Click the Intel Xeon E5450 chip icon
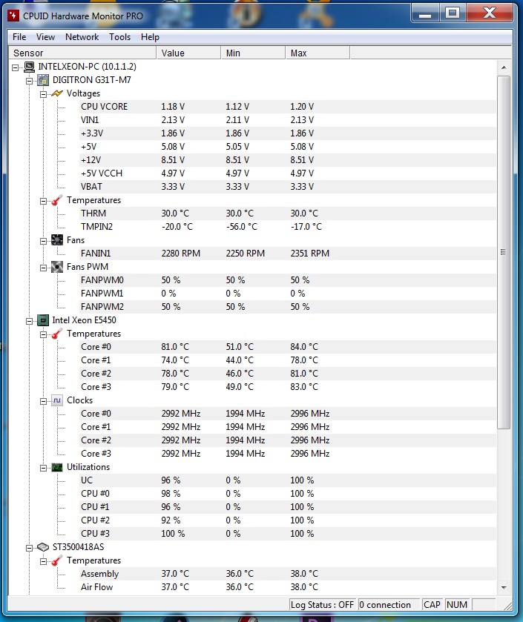 [43, 320]
